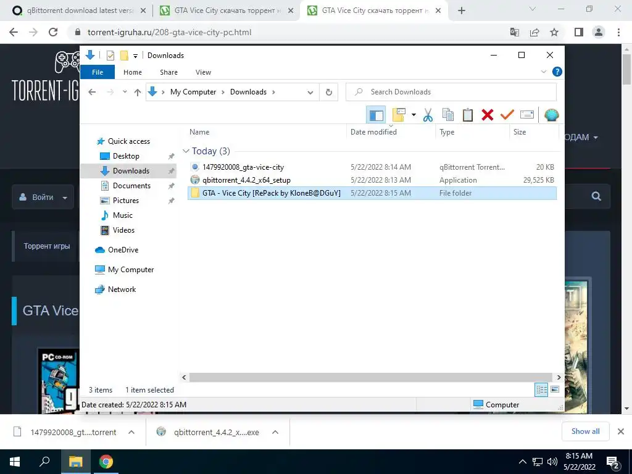Click the preview pane toolbar icon in Explorer
Screen dimensions: 632x474
[x=376, y=115]
